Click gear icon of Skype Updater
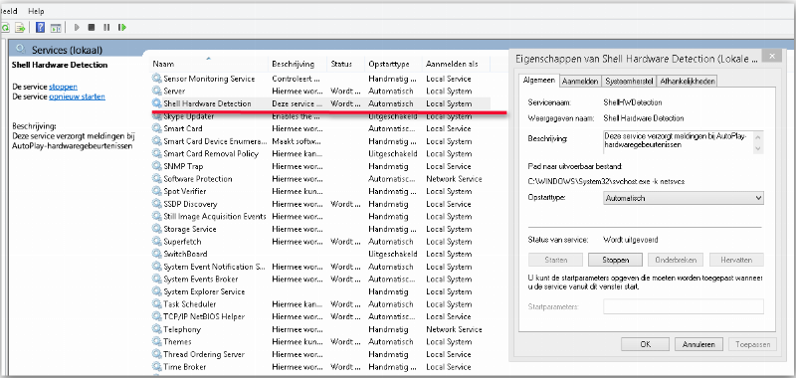 [157, 116]
